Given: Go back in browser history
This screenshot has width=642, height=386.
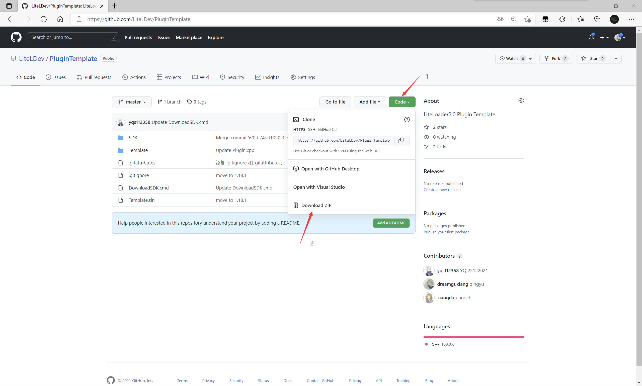Looking at the screenshot, I should tap(11, 19).
